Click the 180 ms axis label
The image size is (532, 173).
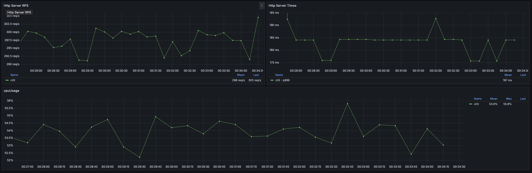[x=274, y=50]
